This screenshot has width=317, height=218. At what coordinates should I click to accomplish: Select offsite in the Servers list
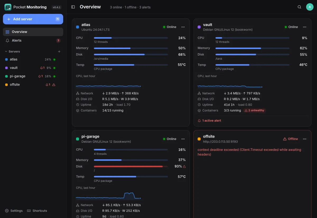click(33, 85)
